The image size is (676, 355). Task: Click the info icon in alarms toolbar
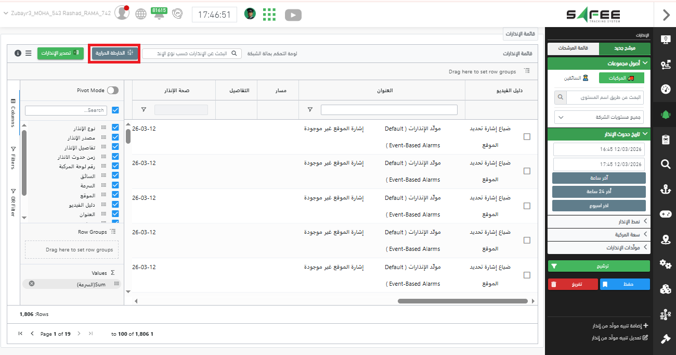pyautogui.click(x=18, y=53)
